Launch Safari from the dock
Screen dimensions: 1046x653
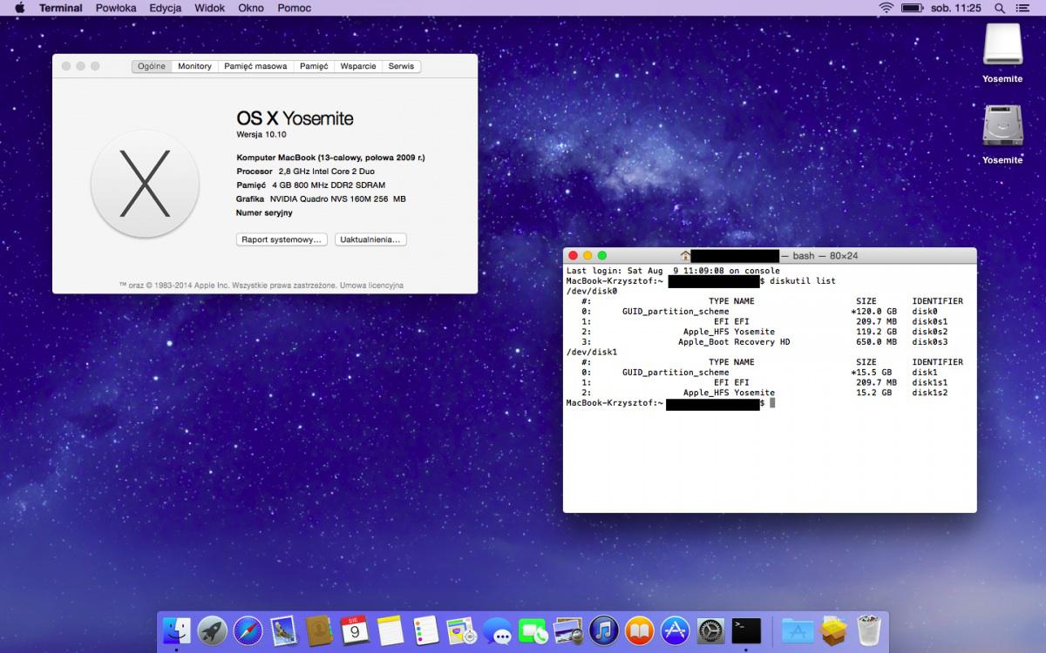click(x=248, y=629)
